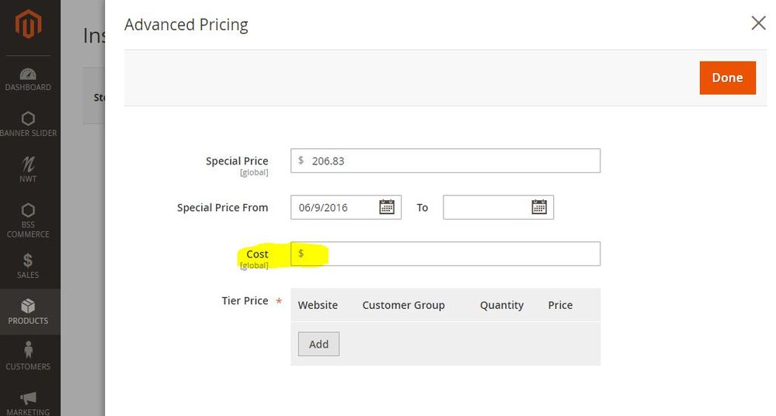776x416 pixels.
Task: Open the Sales dollar icon
Action: (x=28, y=260)
